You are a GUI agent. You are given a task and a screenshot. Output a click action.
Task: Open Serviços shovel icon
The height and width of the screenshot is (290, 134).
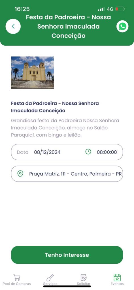point(50,278)
